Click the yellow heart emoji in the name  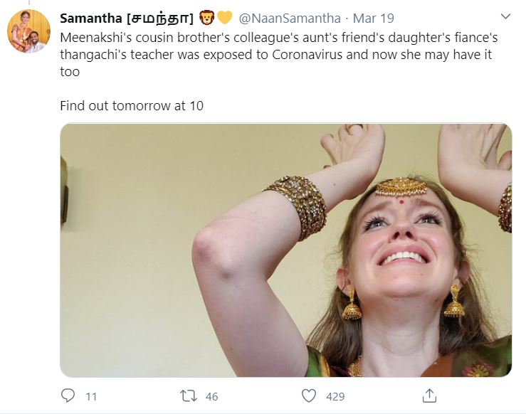pos(225,17)
